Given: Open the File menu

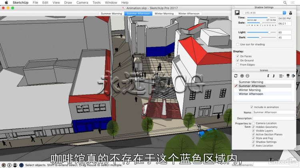Looking at the screenshot, I should (35, 2).
